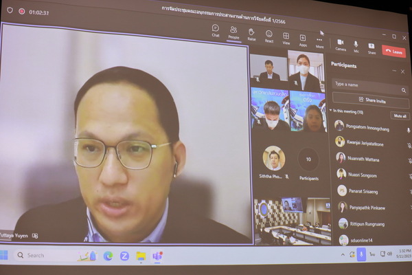Click Pongsatorn Innongchang's microphone icon
The image size is (412, 275).
[409, 130]
